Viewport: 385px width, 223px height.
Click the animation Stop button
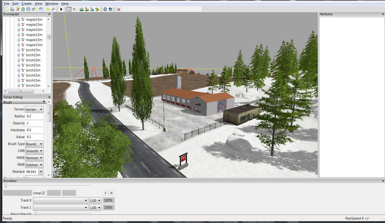point(111,193)
